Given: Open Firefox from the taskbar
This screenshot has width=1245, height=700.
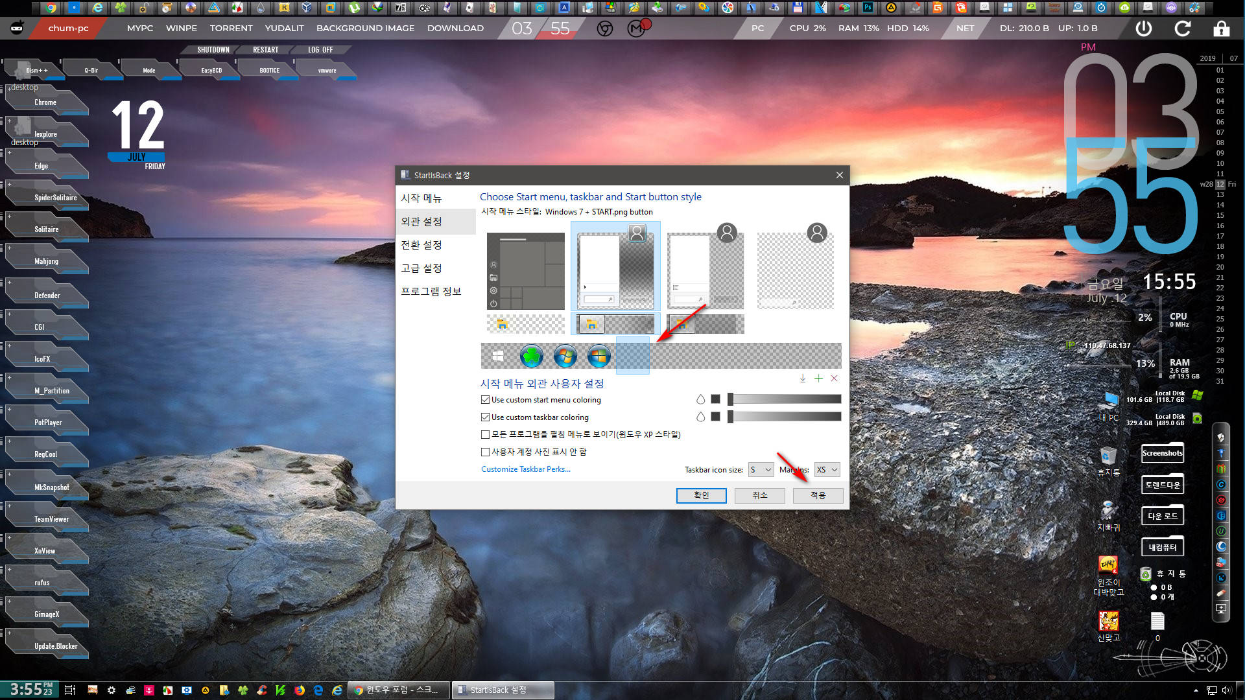Looking at the screenshot, I should pyautogui.click(x=299, y=690).
